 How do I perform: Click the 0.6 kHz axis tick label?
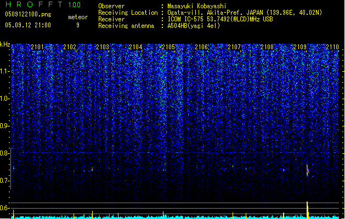(x=4, y=208)
